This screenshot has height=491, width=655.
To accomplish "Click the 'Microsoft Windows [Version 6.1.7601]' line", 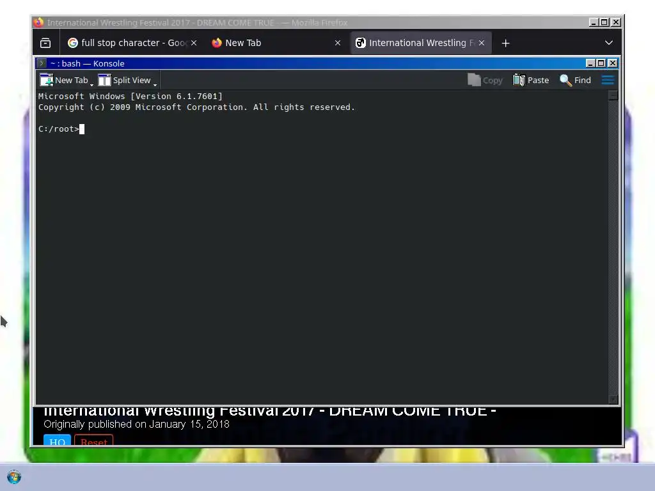I will coord(130,96).
